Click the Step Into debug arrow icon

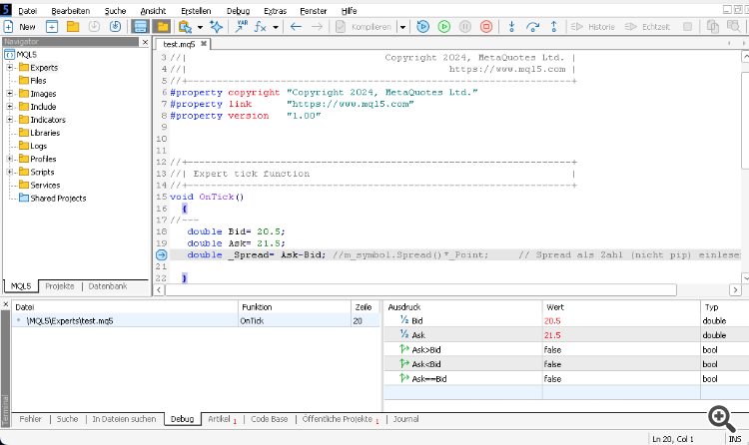click(512, 27)
